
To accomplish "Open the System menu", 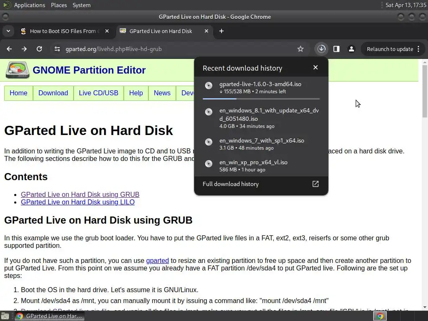I will pos(82,5).
